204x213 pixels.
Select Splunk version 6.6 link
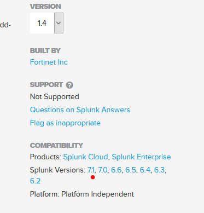116,170
